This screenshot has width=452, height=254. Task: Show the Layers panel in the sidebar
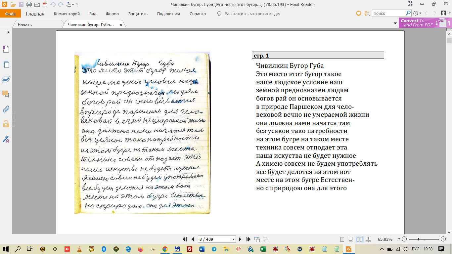[6, 79]
